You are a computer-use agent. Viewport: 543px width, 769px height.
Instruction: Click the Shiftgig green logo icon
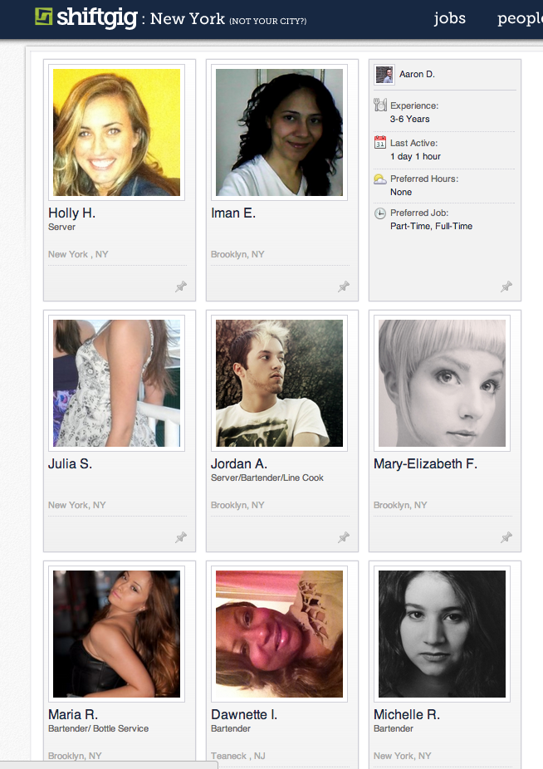[44, 17]
